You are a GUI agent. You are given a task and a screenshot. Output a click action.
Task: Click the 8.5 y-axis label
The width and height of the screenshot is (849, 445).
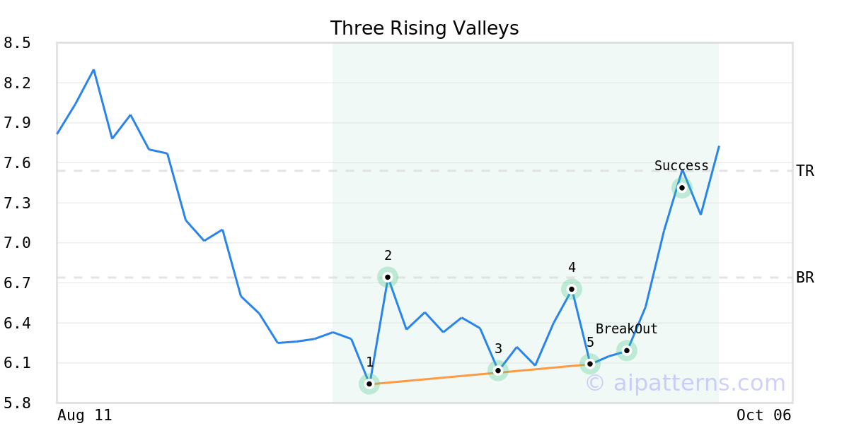[17, 43]
